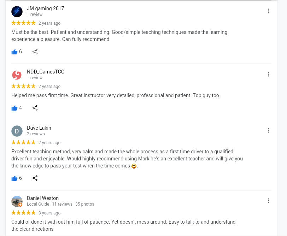The image size is (287, 236).
Task: Like Dave Lakin's review
Action: (x=14, y=178)
